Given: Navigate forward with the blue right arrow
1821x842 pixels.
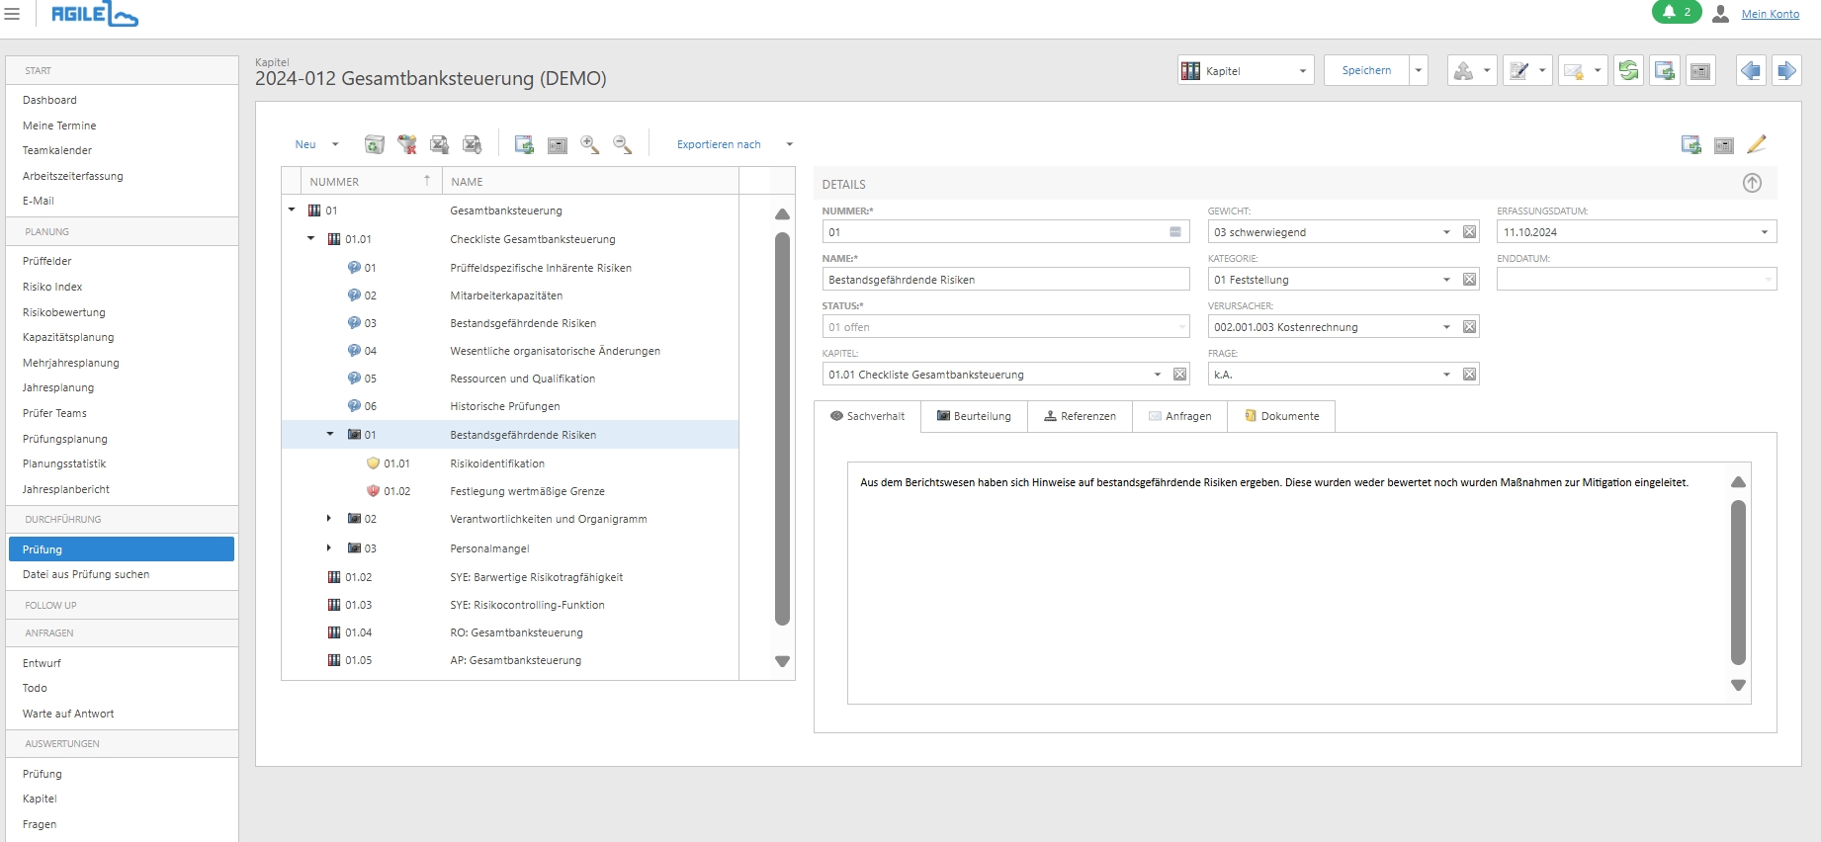Looking at the screenshot, I should click(x=1786, y=70).
